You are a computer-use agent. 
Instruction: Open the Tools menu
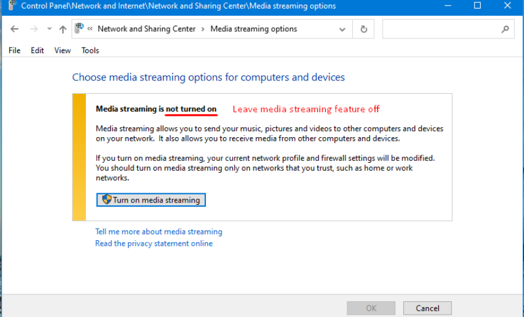[90, 51]
